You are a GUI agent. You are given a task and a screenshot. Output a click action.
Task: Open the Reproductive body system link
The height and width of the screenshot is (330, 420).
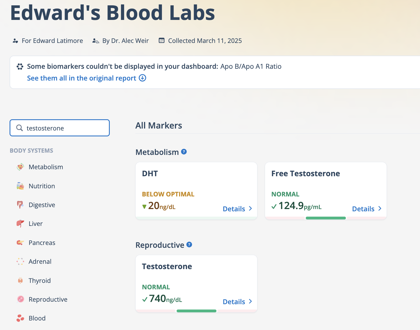(x=48, y=299)
